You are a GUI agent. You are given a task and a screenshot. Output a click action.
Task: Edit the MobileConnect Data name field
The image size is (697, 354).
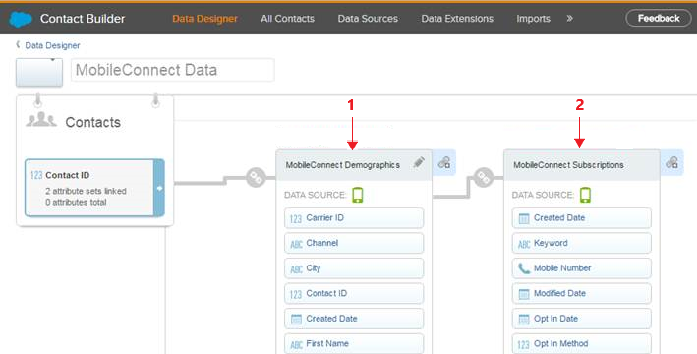(172, 70)
